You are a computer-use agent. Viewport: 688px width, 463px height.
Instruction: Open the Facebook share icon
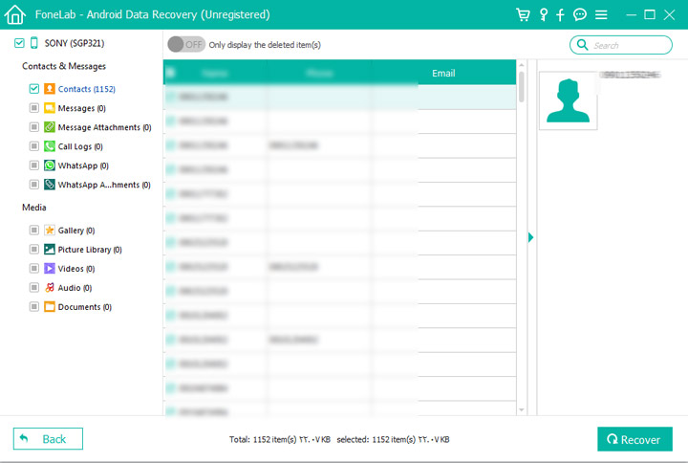click(560, 14)
